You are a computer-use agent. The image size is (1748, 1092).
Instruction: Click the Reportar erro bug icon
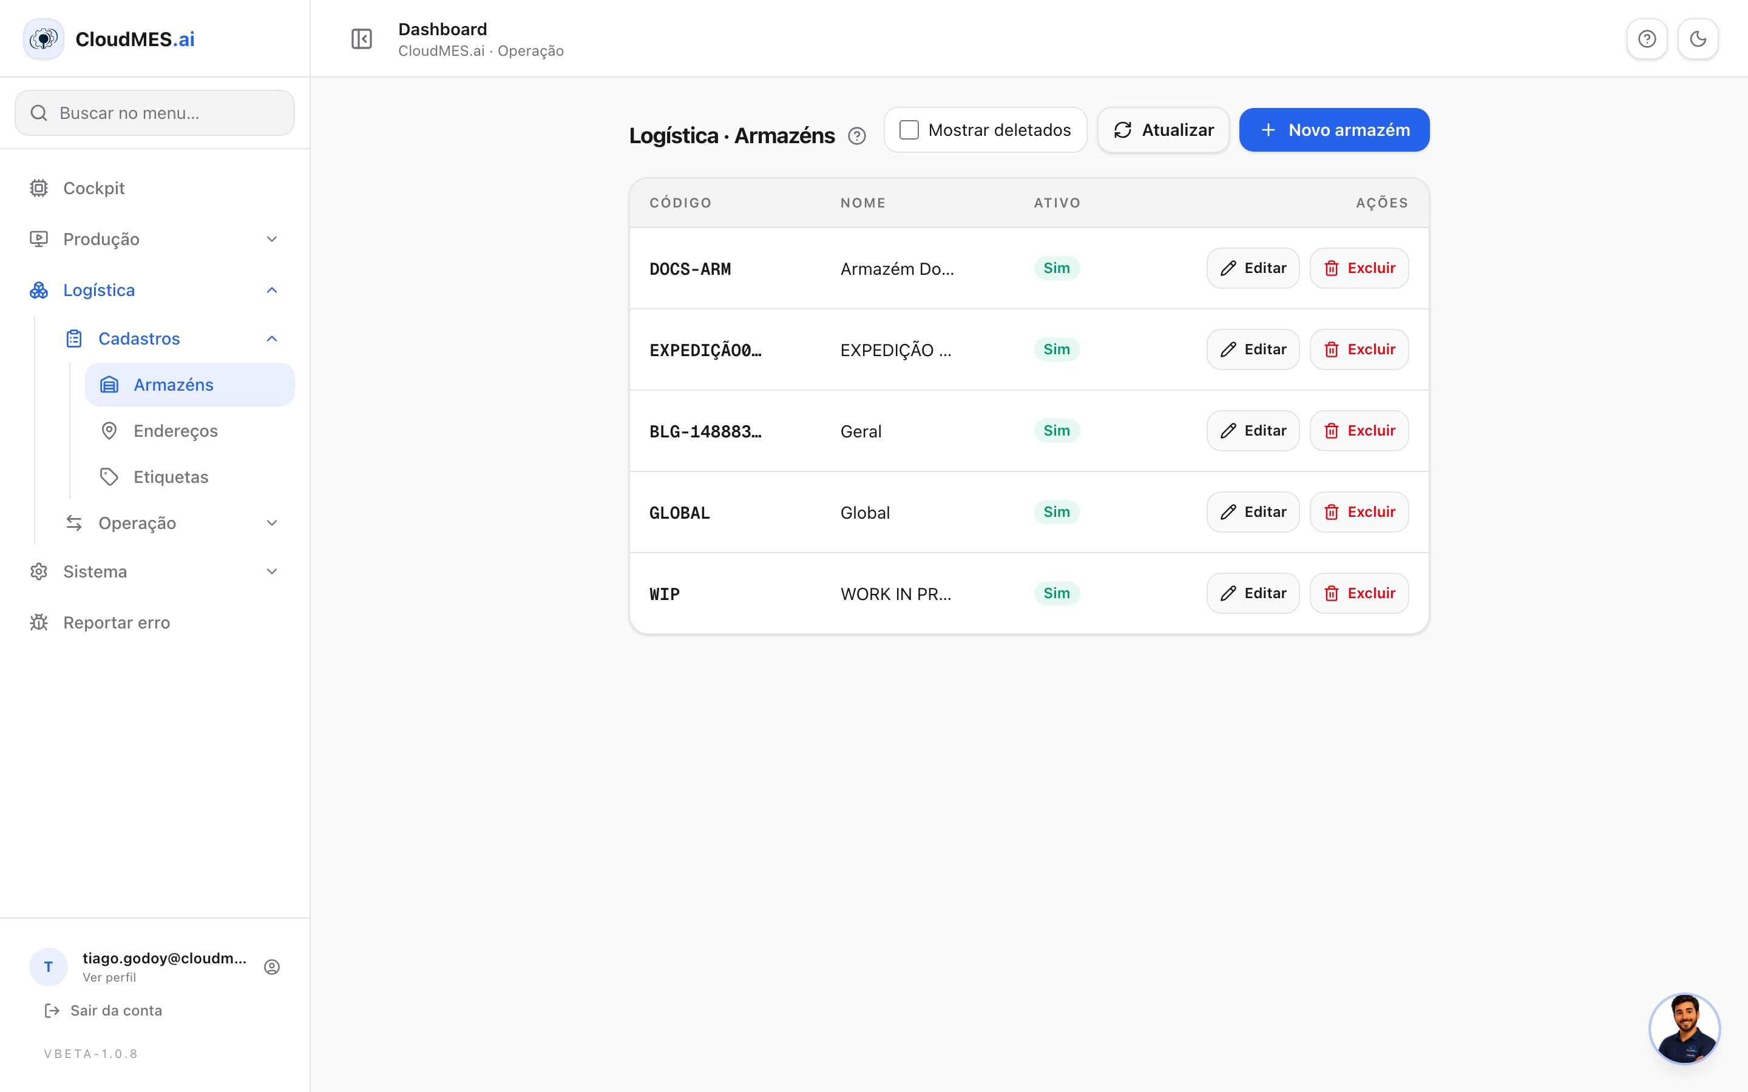(39, 622)
